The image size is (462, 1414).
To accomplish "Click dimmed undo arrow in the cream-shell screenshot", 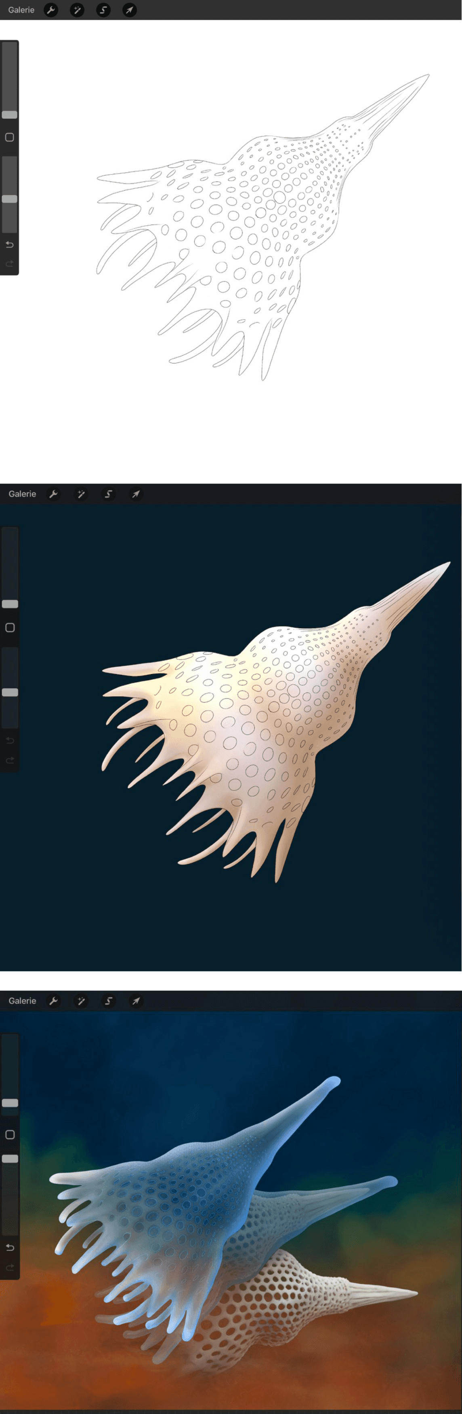I will pos(10,740).
